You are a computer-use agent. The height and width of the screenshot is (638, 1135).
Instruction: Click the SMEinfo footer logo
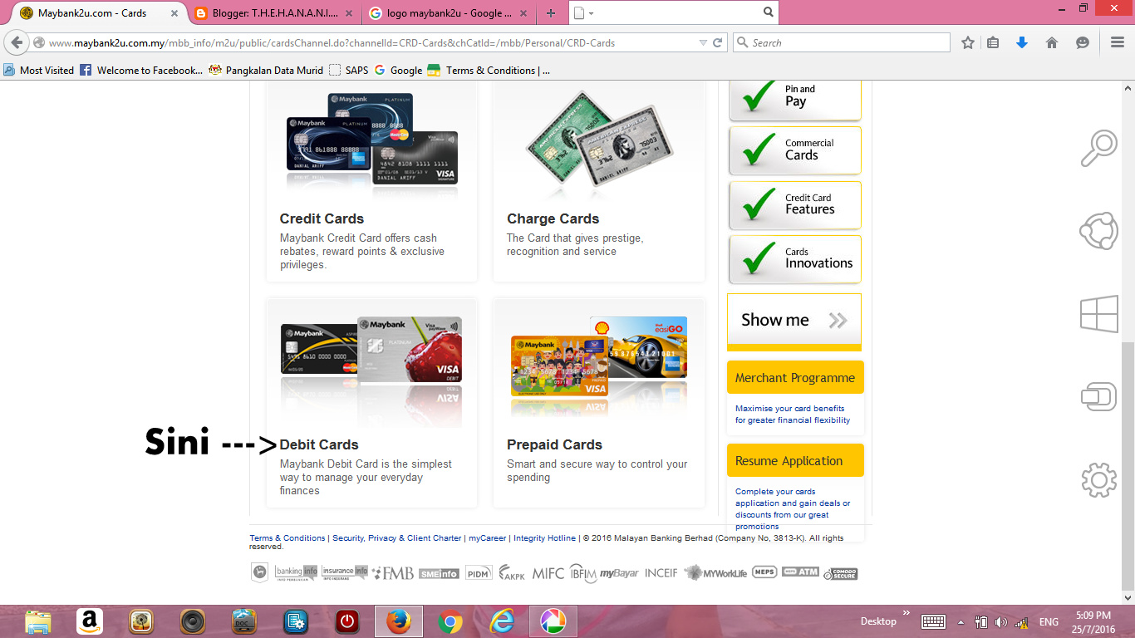[439, 573]
